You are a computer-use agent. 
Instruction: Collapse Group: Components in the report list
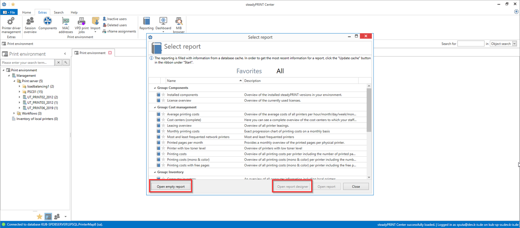155,88
